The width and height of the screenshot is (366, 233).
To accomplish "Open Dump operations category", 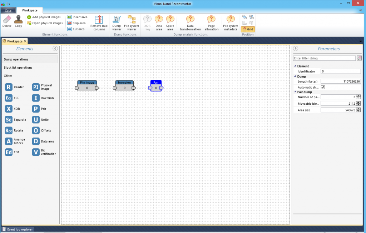I will (x=30, y=59).
